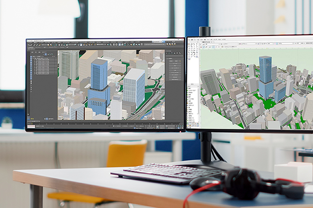Screen dimensions: 313x208
Task: Click Go to Start in 3ds Max playback controls
Action: click(x=146, y=126)
